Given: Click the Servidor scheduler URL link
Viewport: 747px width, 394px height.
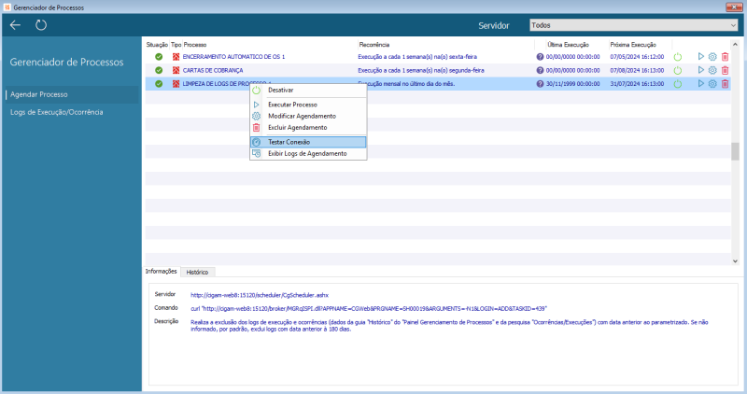Looking at the screenshot, I should pyautogui.click(x=260, y=295).
